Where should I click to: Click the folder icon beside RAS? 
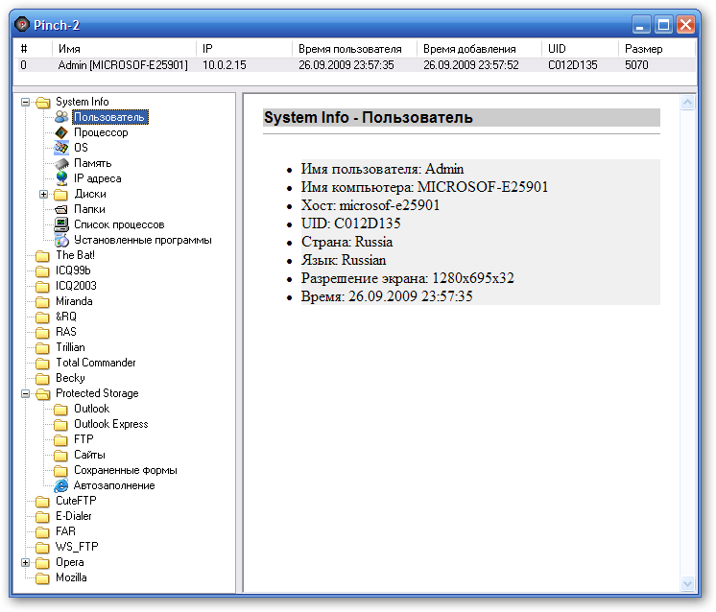[42, 332]
